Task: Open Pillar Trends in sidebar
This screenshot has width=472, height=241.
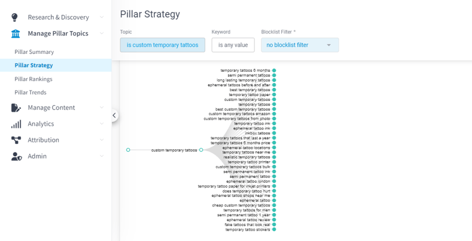Action: coord(30,92)
